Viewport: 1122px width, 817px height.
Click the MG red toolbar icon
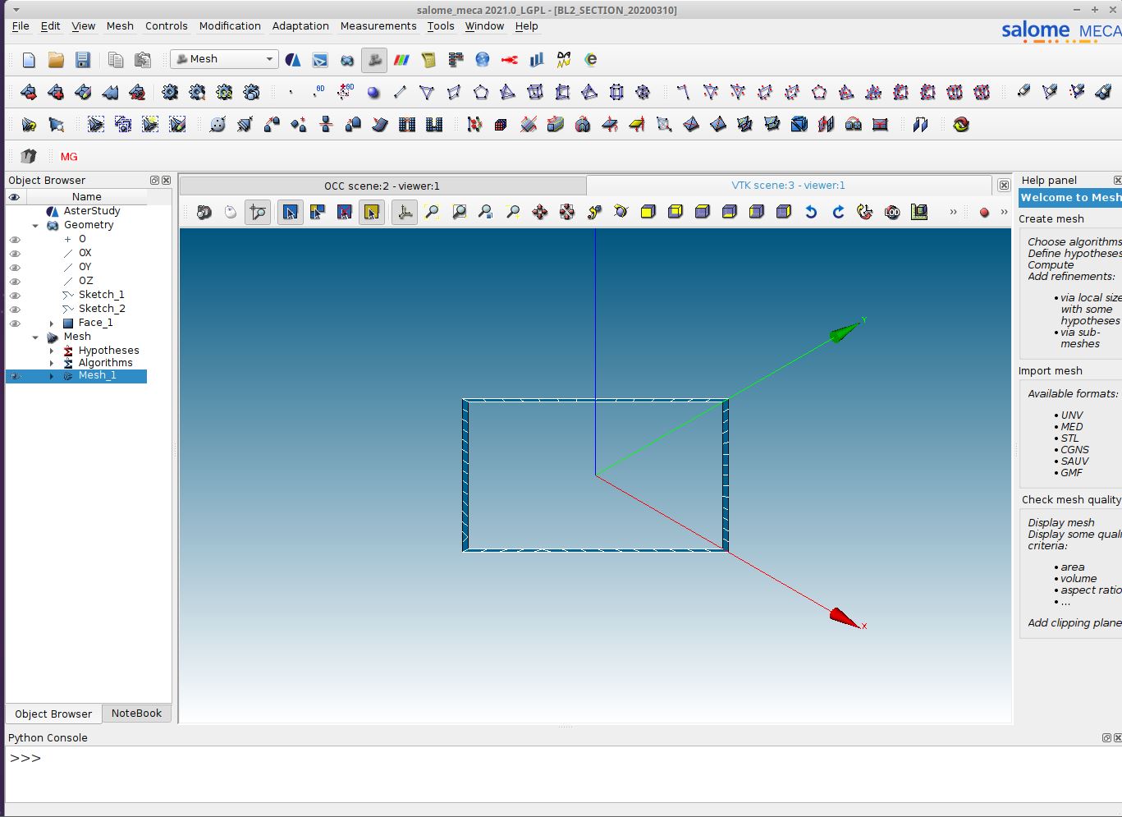[69, 156]
